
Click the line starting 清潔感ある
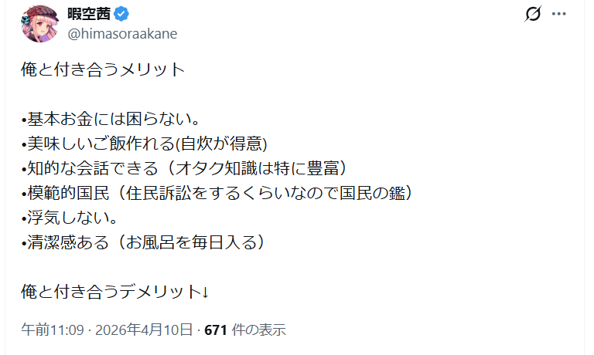click(x=147, y=242)
